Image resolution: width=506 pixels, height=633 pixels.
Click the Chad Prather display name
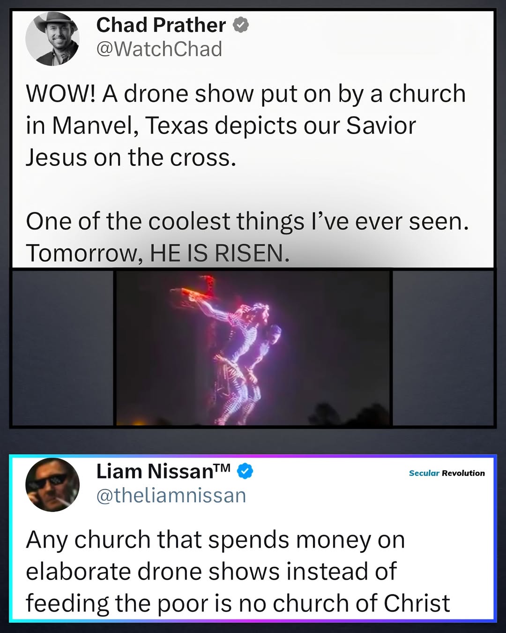pos(161,25)
